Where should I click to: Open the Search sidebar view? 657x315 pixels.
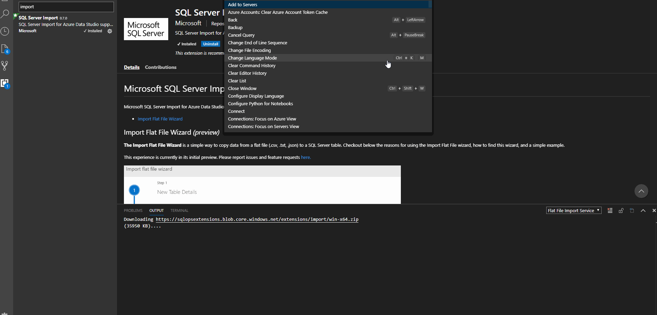[5, 14]
